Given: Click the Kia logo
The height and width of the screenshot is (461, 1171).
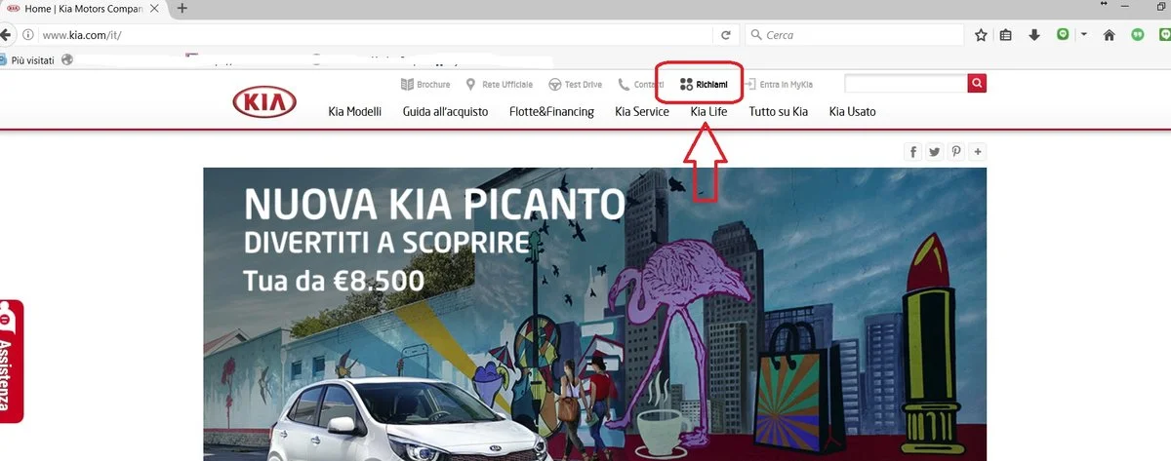Looking at the screenshot, I should tap(263, 101).
